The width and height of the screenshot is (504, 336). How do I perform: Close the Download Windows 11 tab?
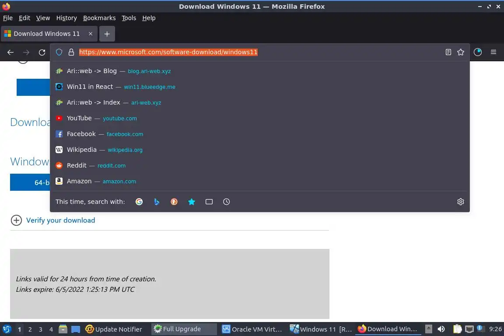91,34
